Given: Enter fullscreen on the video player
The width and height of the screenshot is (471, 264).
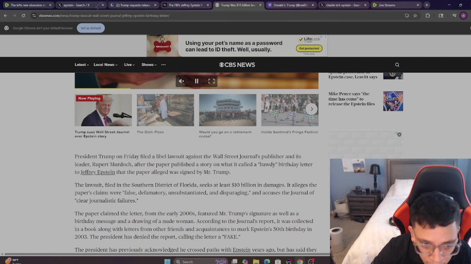Looking at the screenshot, I should pos(212,81).
